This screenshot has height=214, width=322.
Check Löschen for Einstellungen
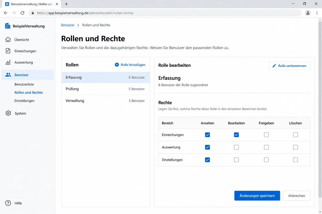coord(295,160)
